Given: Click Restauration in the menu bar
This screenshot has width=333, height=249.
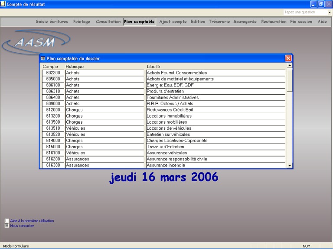Looking at the screenshot, I should 274,22.
